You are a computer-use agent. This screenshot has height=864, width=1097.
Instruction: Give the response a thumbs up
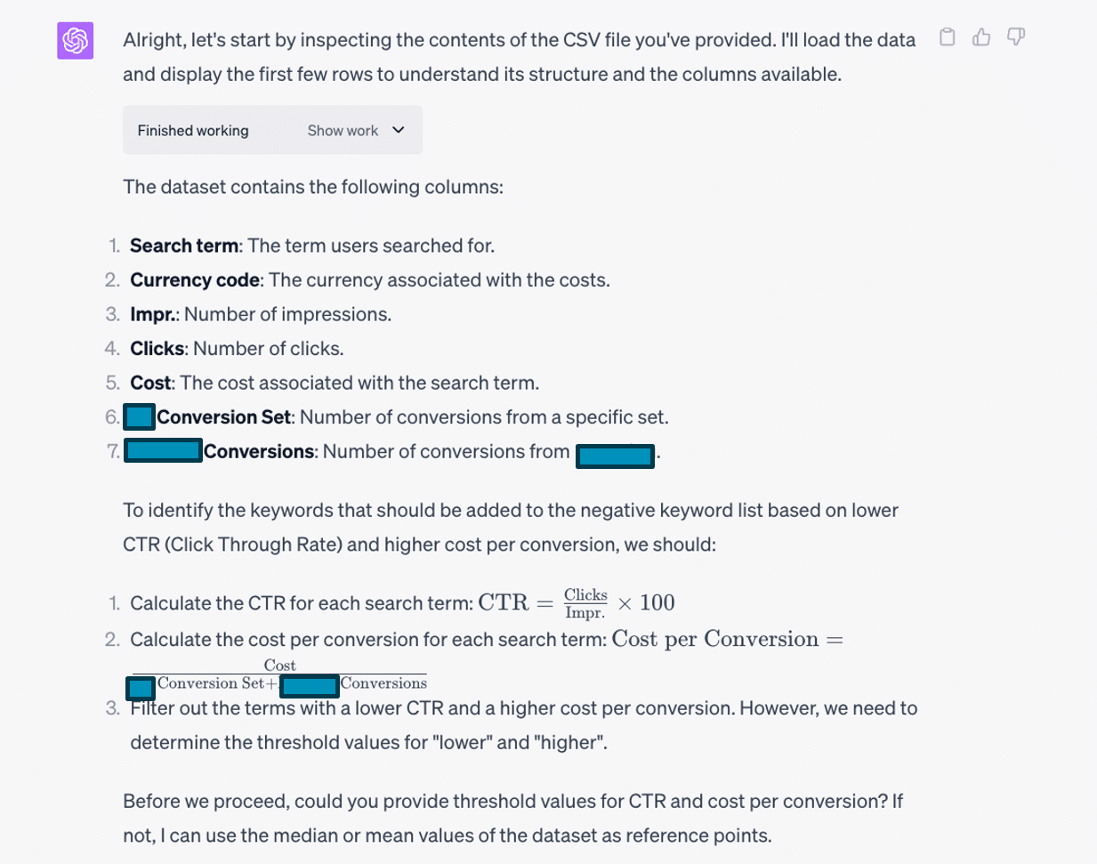981,37
